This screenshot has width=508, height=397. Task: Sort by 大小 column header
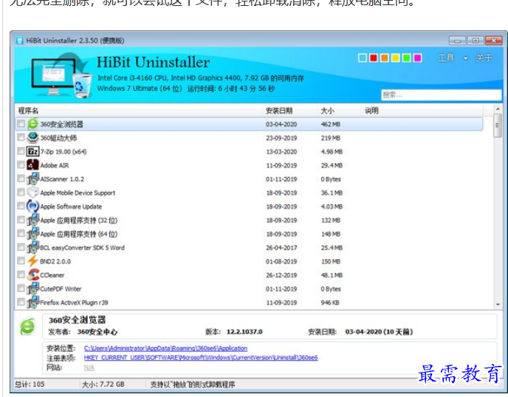pos(340,111)
